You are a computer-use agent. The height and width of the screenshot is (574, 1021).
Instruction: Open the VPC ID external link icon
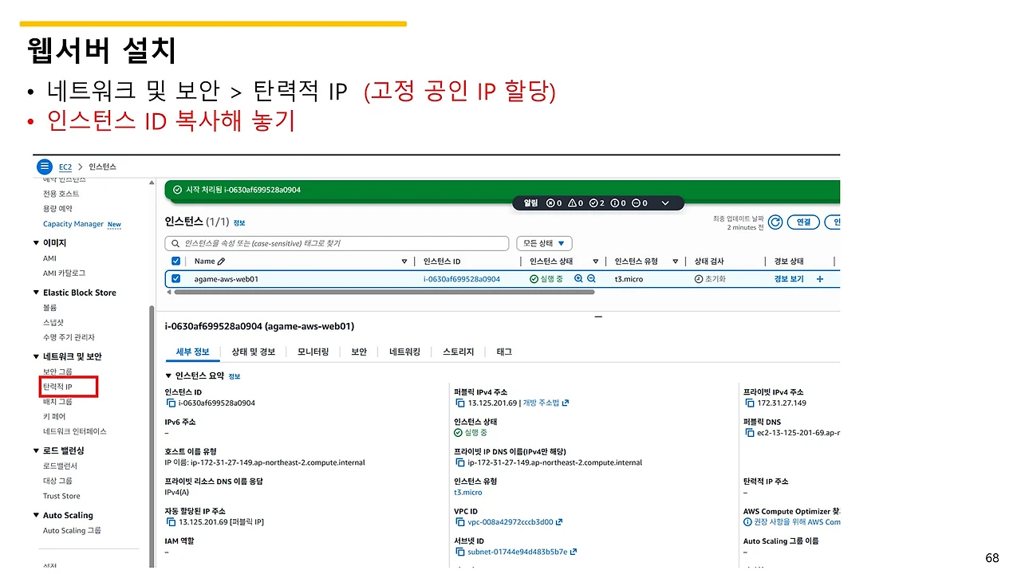561,522
